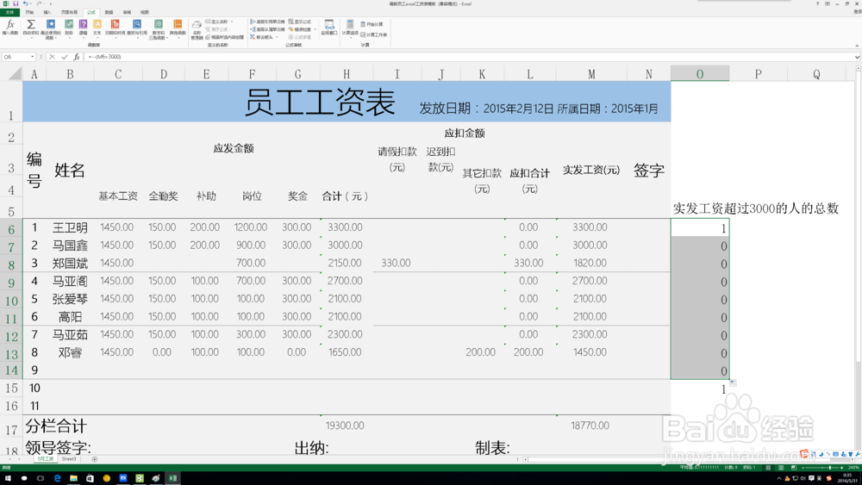Open the File (文件) tab
The width and height of the screenshot is (862, 485).
[x=9, y=12]
